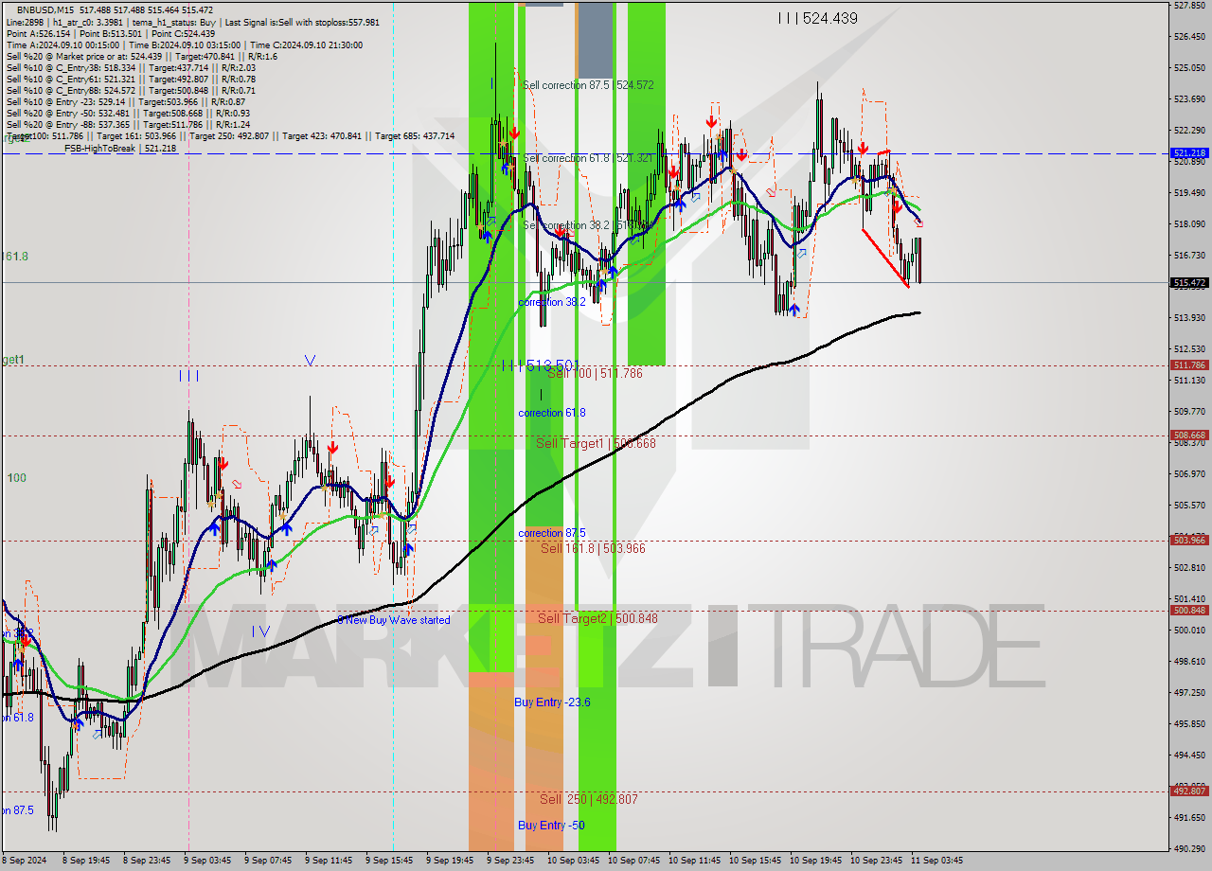
Task: Select the red 508.668 price tag
Action: pos(1189,435)
